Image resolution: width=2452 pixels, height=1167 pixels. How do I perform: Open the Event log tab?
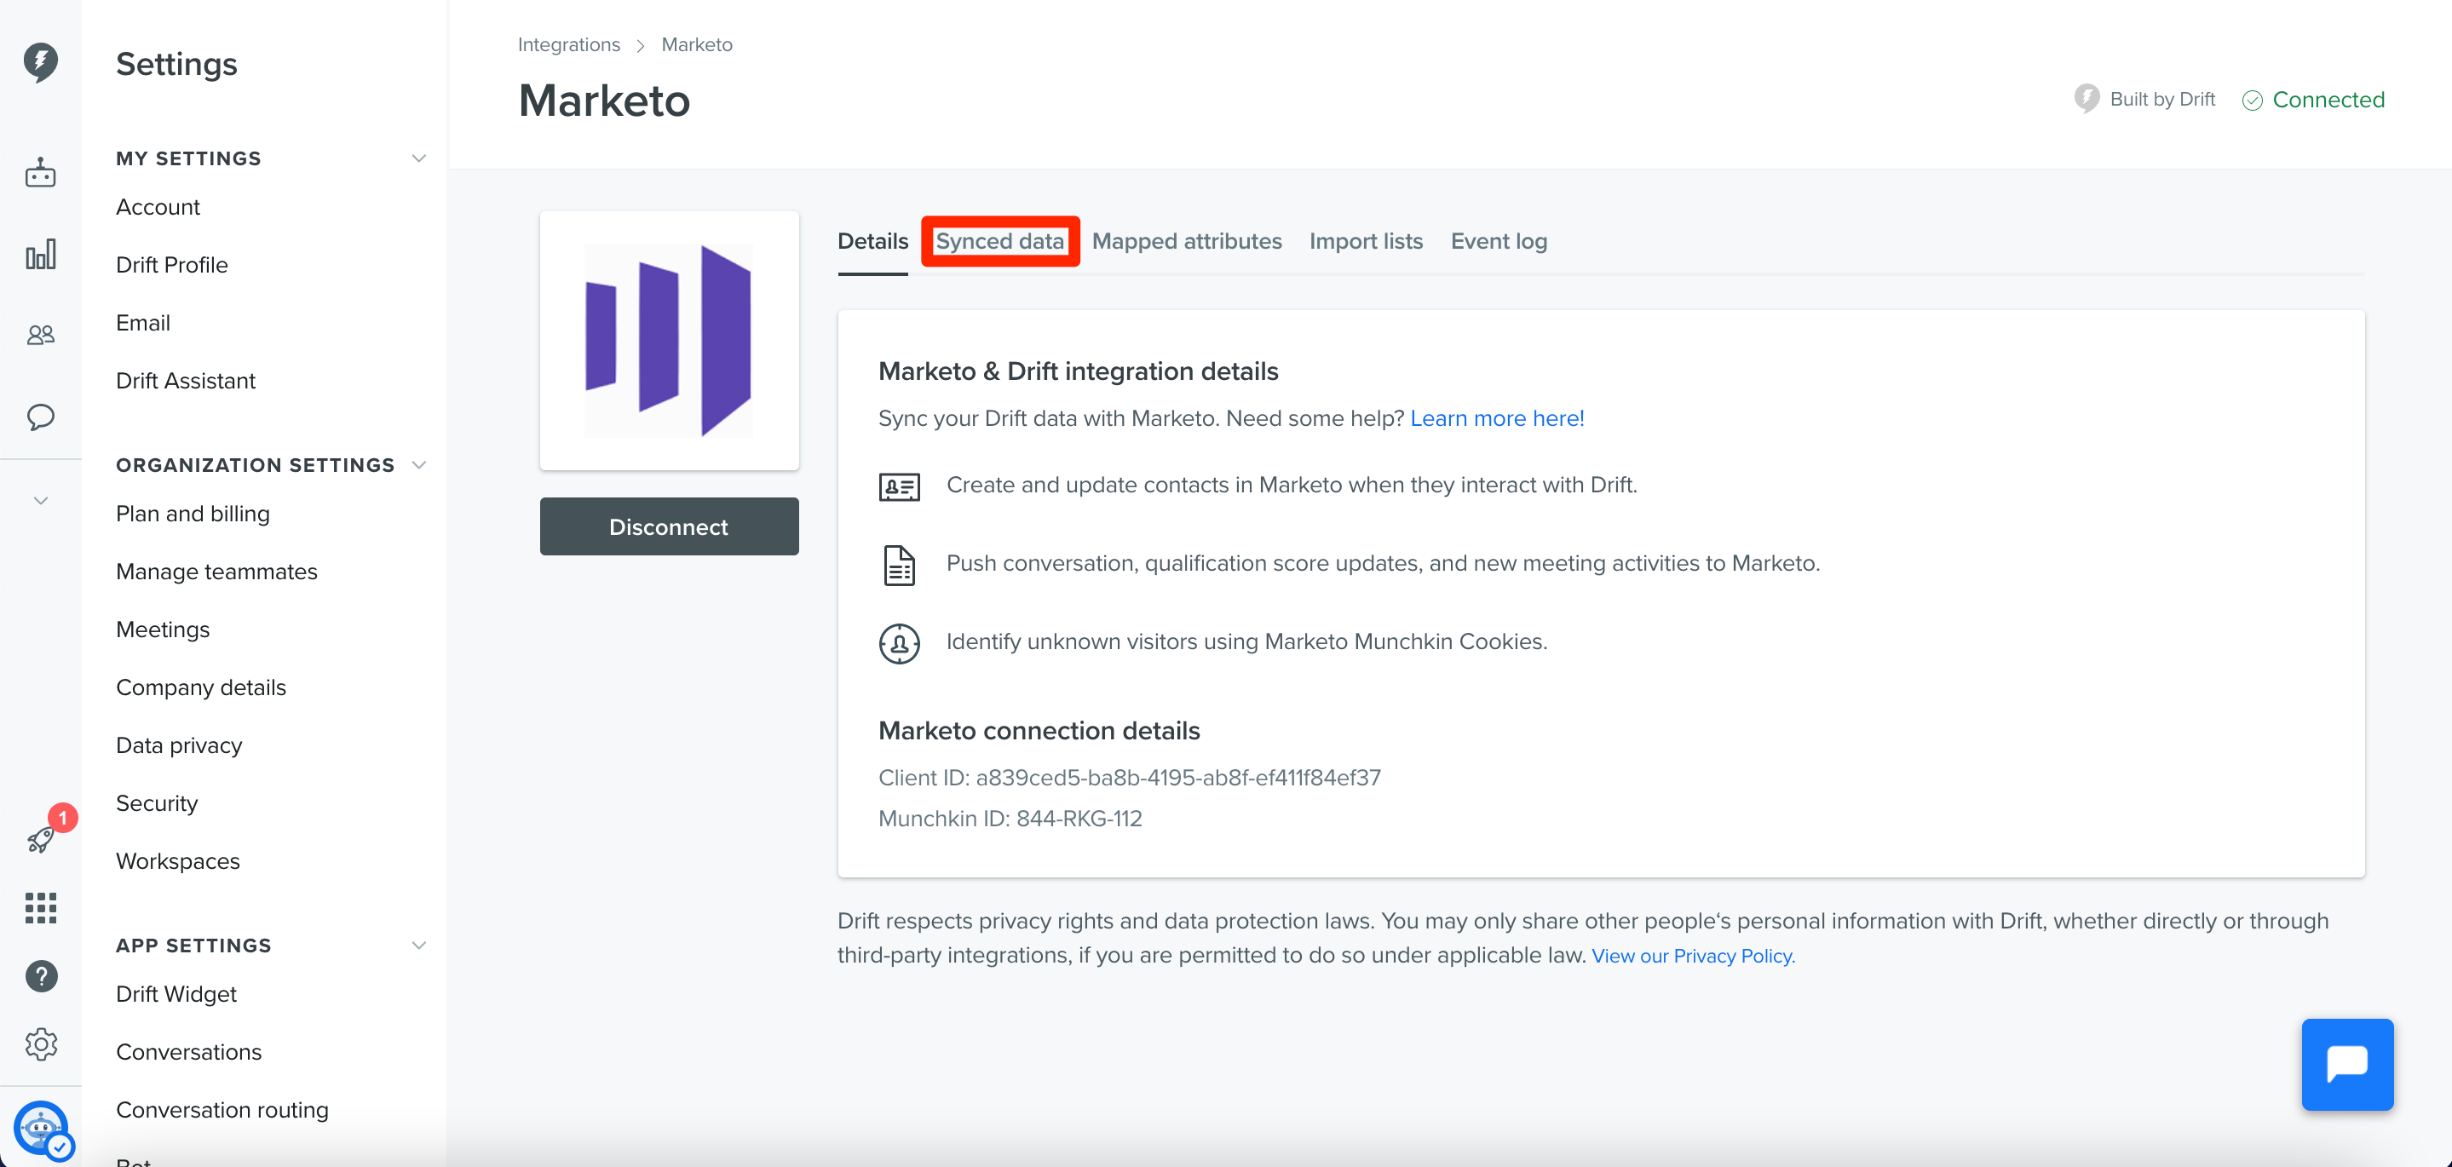[1499, 241]
